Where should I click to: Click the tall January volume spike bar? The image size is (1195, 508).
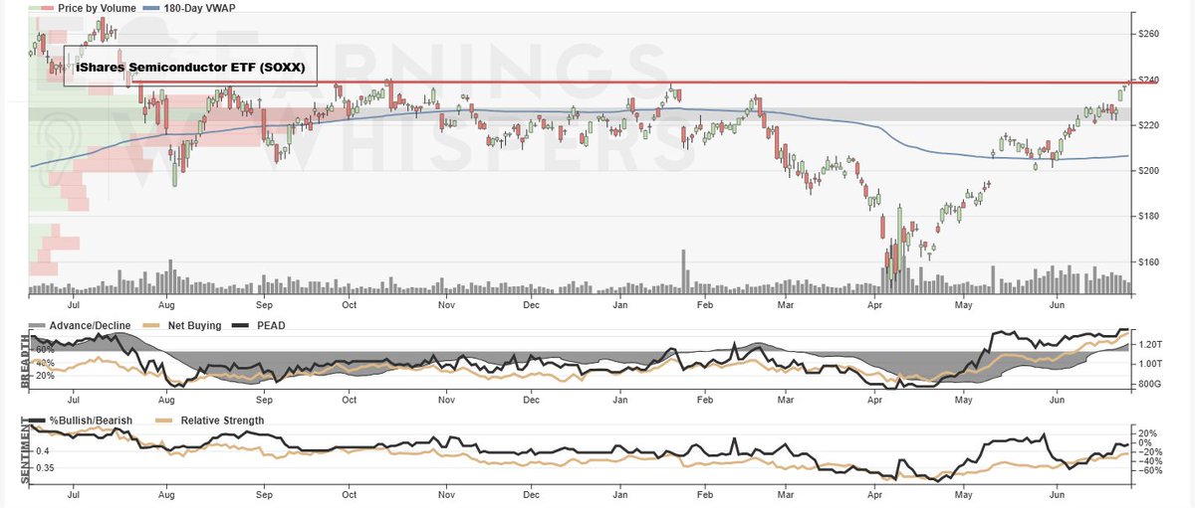point(683,273)
